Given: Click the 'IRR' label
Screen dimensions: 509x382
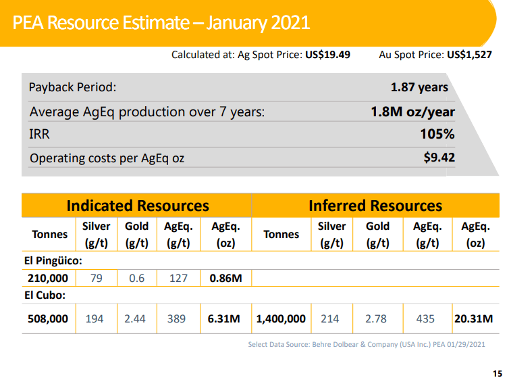Looking at the screenshot, I should tap(39, 134).
